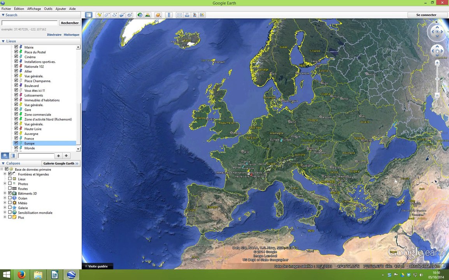Viewport: 449px width, 280px height.
Task: Collapse the Calques panel triangle
Action: 3,163
